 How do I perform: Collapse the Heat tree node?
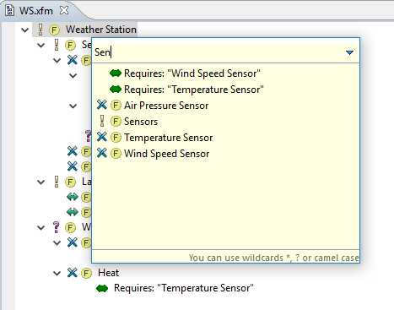pos(57,273)
